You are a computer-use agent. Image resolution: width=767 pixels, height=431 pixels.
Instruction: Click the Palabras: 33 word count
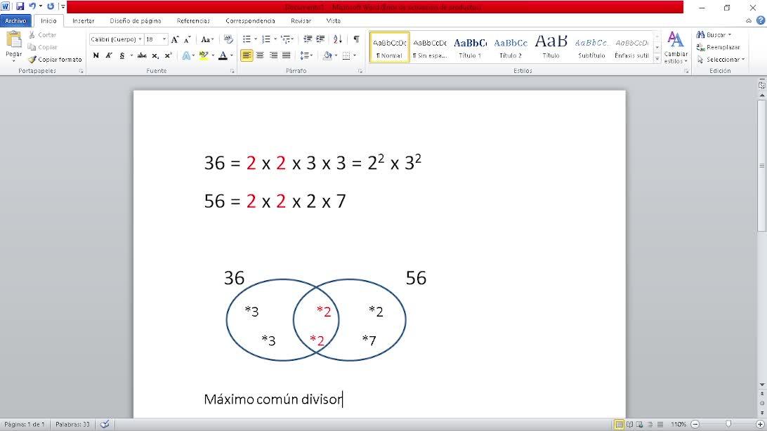pos(72,424)
